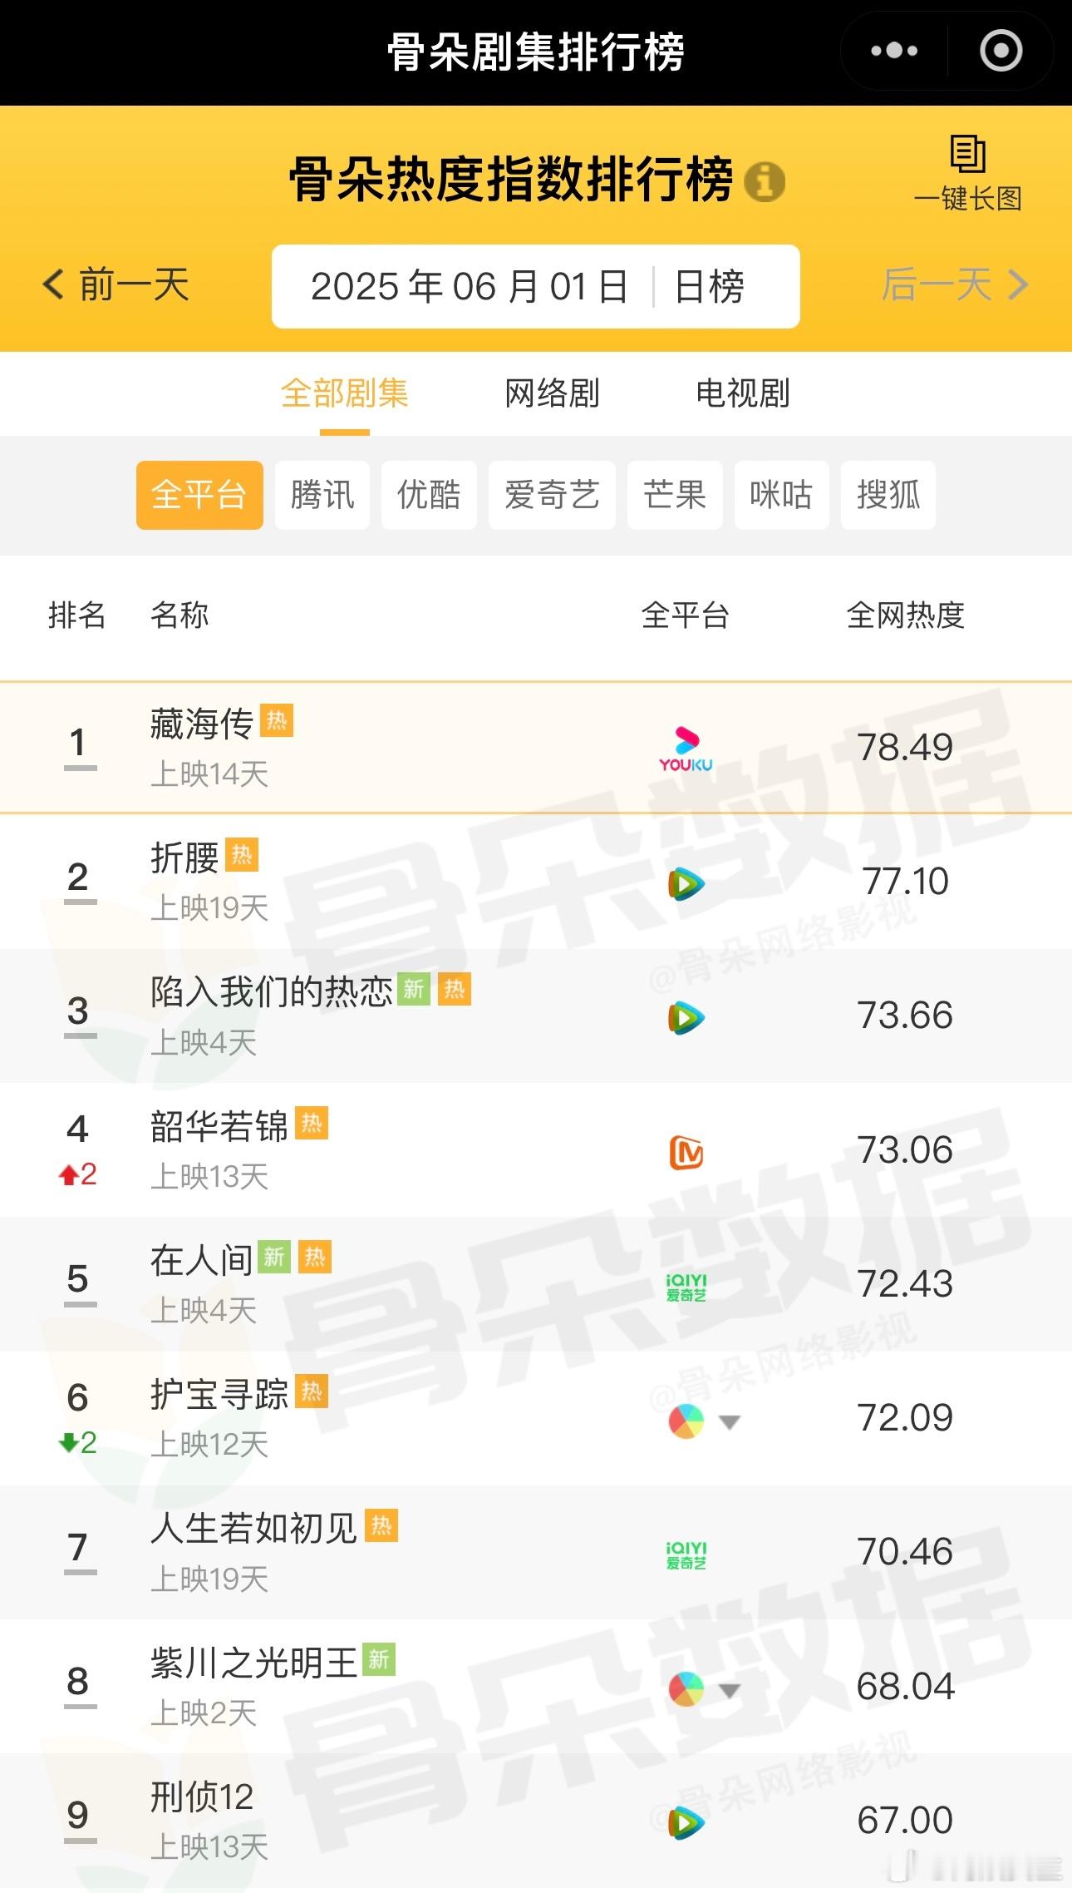Click the Mango TV logo for 韶华若锦
The width and height of the screenshot is (1072, 1893).
click(x=686, y=1152)
